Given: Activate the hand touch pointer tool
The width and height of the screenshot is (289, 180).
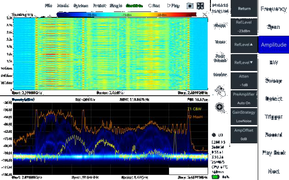Looking at the screenshot, I should tap(220, 91).
